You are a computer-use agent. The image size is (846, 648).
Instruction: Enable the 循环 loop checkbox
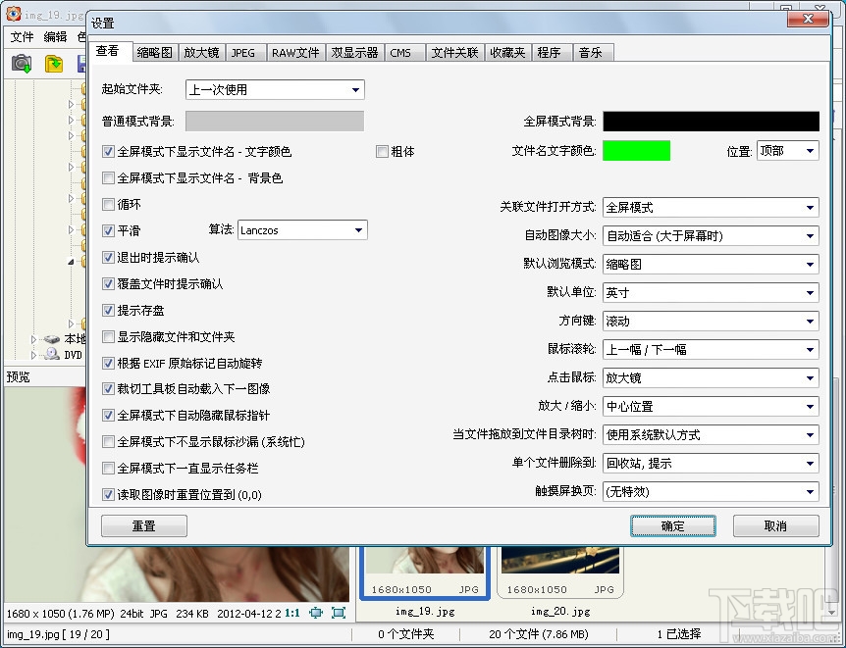(x=109, y=204)
